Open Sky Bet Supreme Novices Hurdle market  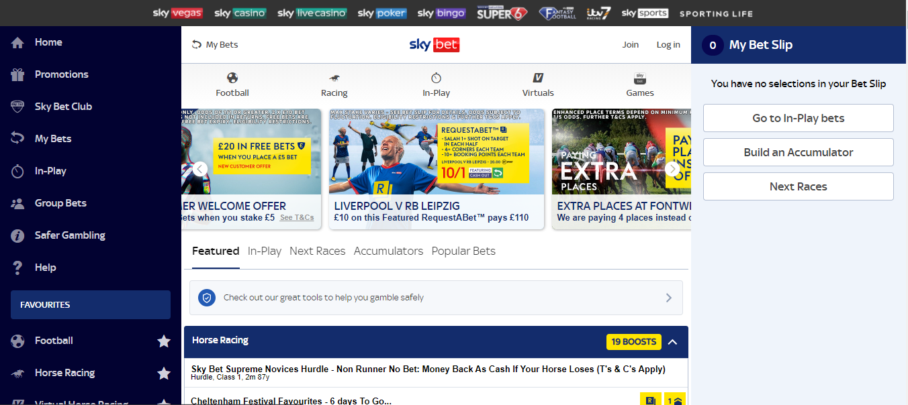(436, 373)
